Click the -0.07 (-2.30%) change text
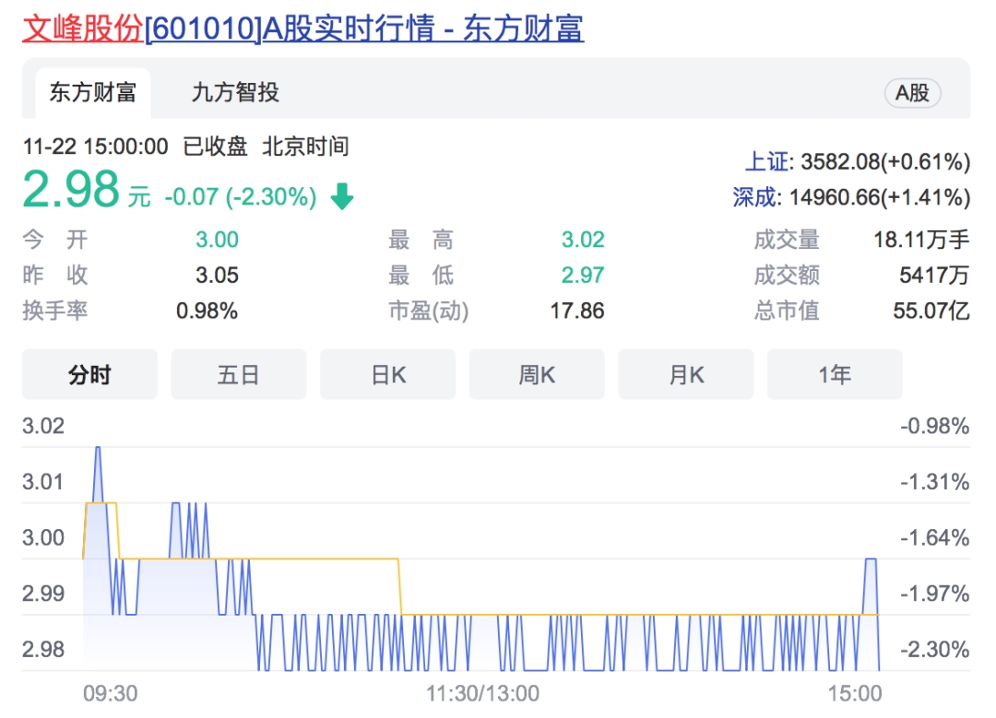The image size is (996, 718). coord(240,196)
